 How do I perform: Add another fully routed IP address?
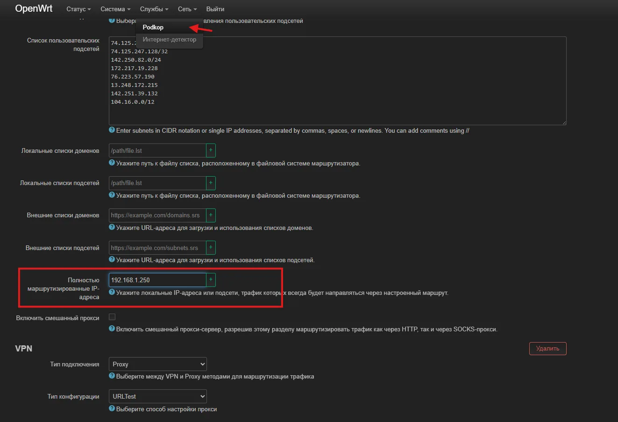tap(211, 280)
